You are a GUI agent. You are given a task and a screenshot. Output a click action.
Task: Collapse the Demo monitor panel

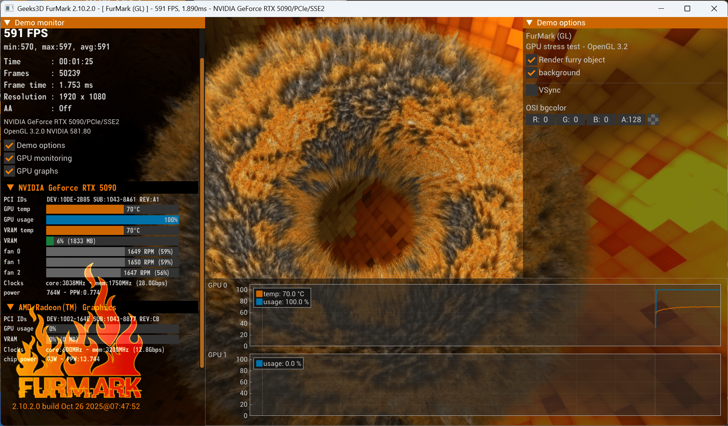pos(7,23)
